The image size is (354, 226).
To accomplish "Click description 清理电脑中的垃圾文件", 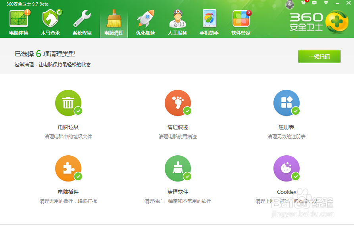I will point(68,137).
